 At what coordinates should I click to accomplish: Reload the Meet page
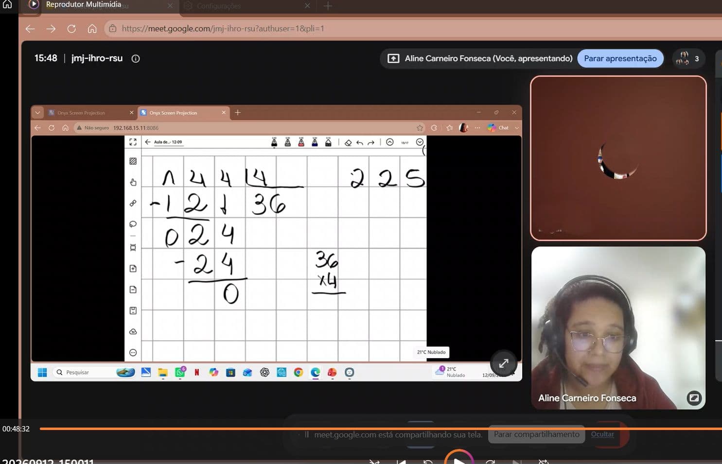tap(71, 29)
